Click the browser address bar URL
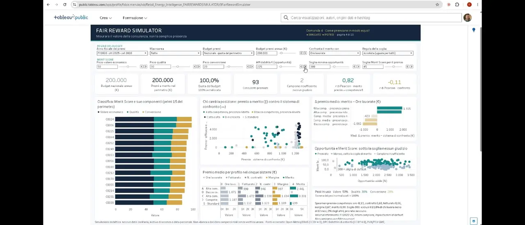525x225 pixels. click(164, 5)
